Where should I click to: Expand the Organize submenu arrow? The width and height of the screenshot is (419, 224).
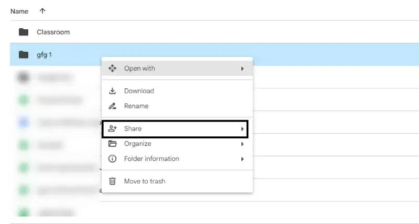242,144
